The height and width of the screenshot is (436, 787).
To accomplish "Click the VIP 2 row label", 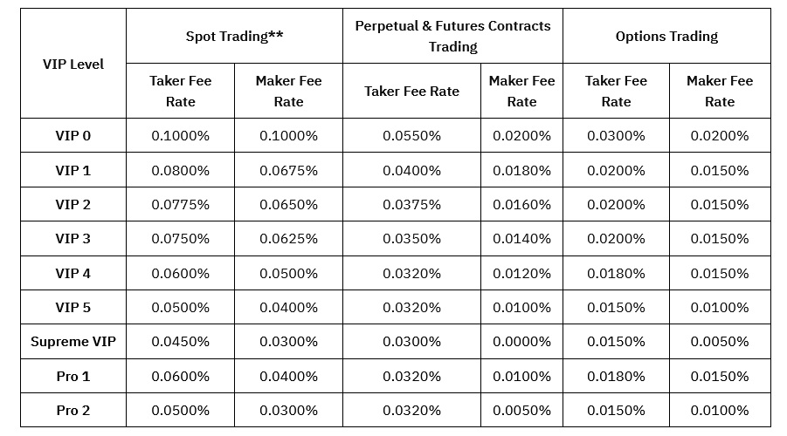I will [x=73, y=205].
